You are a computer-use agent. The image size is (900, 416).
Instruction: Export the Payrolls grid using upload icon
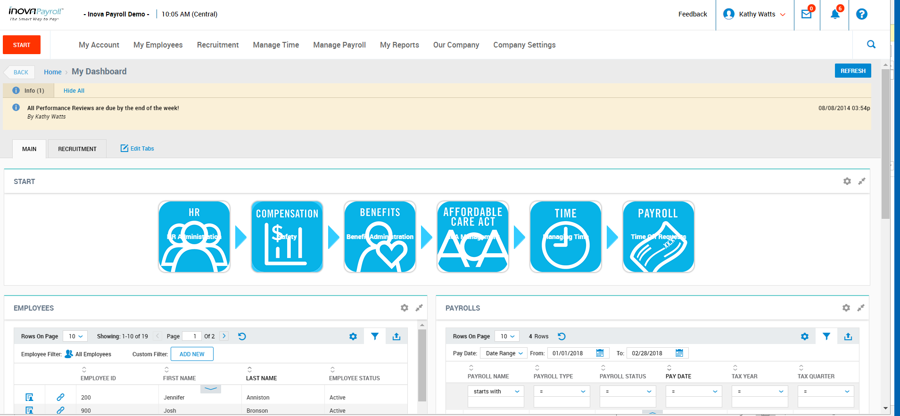click(x=848, y=336)
